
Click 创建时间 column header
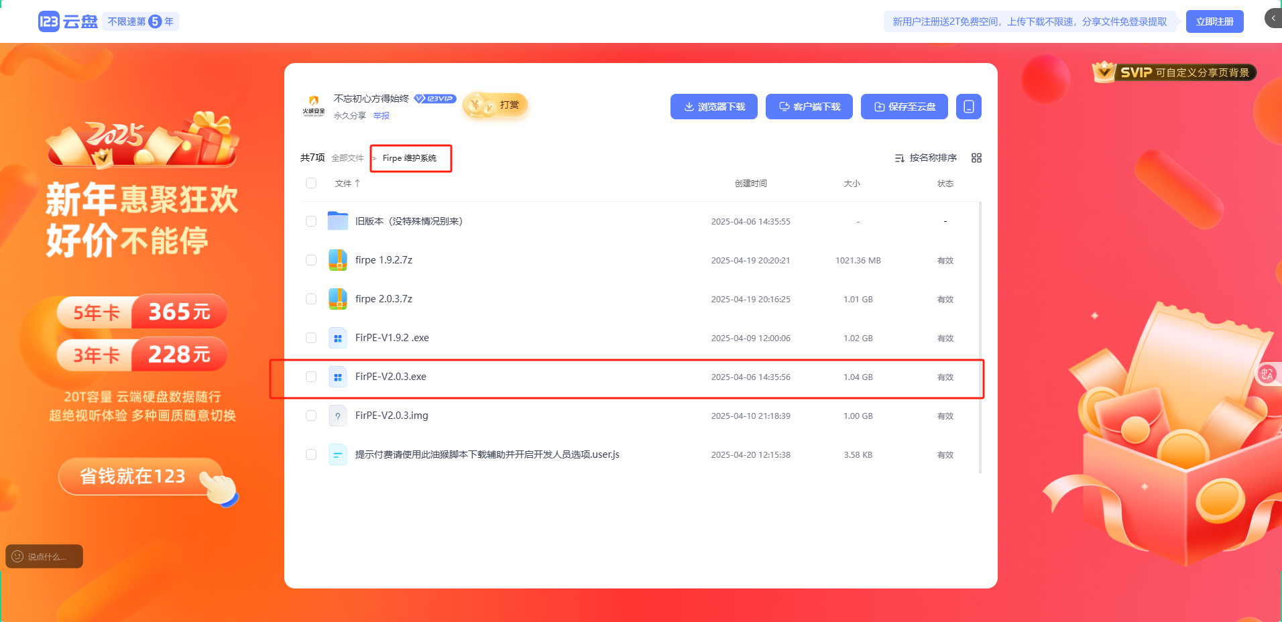tap(751, 183)
